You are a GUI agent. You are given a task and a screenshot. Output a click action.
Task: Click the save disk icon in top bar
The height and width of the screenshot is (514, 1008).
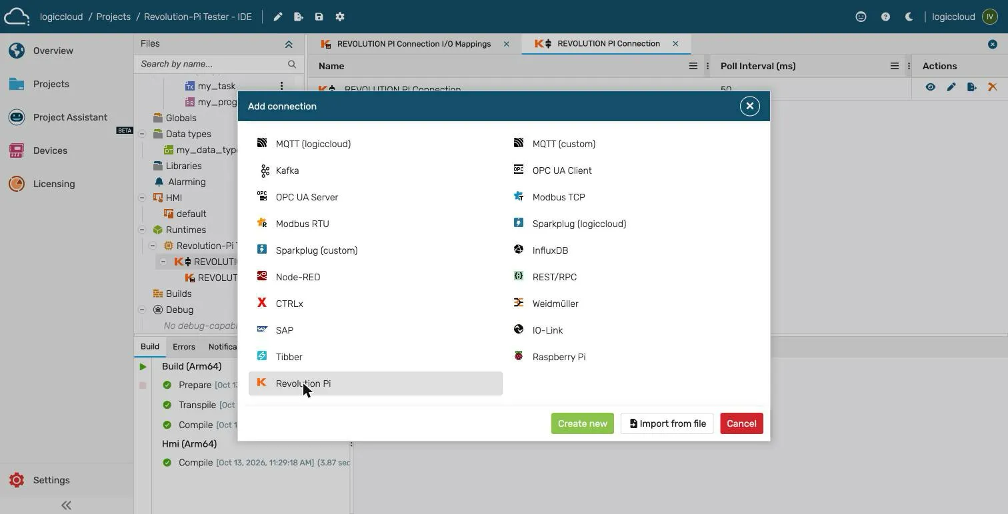pos(319,17)
